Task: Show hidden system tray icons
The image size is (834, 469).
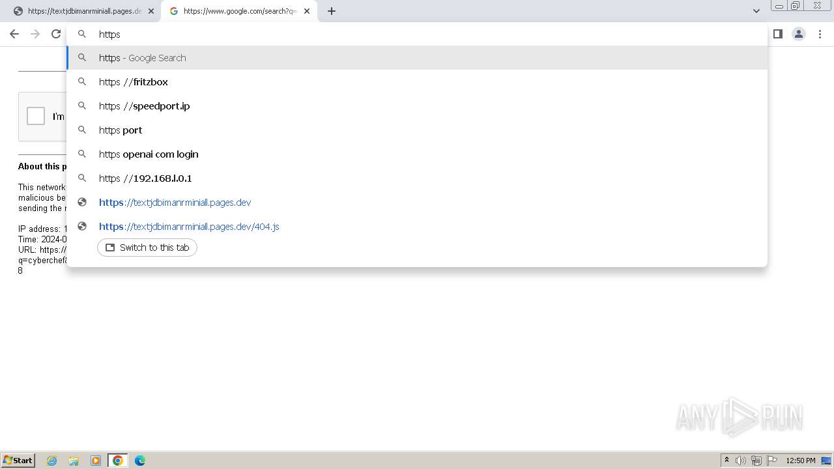Action: (726, 461)
